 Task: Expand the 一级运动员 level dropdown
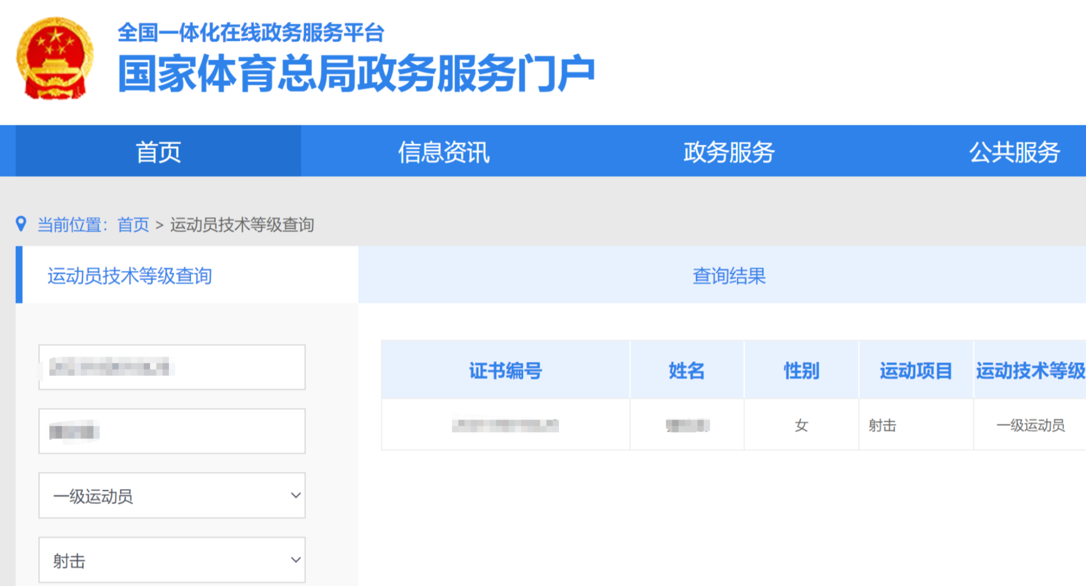tap(172, 495)
